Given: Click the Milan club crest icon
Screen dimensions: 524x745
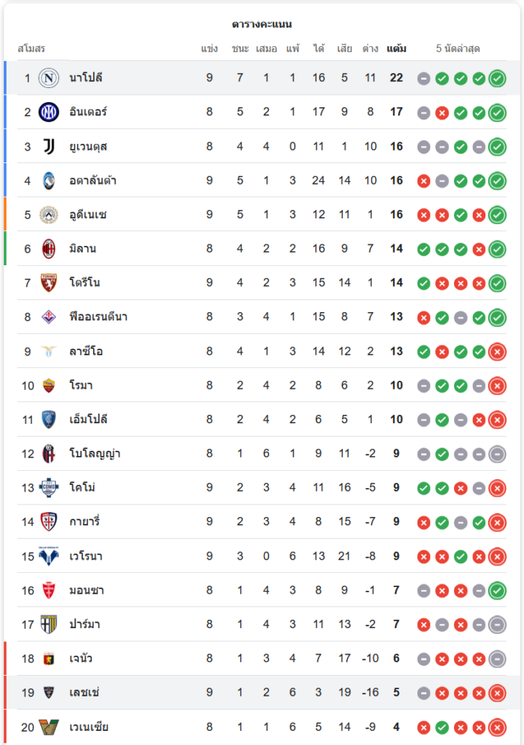Looking at the screenshot, I should point(48,249).
